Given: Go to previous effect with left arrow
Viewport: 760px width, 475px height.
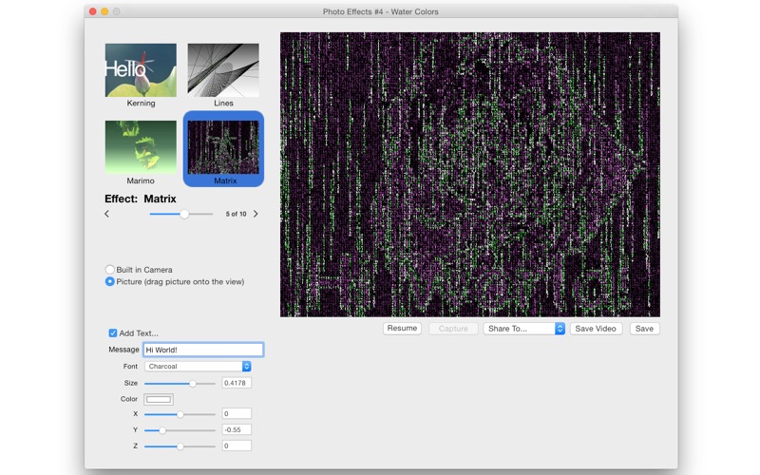Looking at the screenshot, I should [x=106, y=214].
